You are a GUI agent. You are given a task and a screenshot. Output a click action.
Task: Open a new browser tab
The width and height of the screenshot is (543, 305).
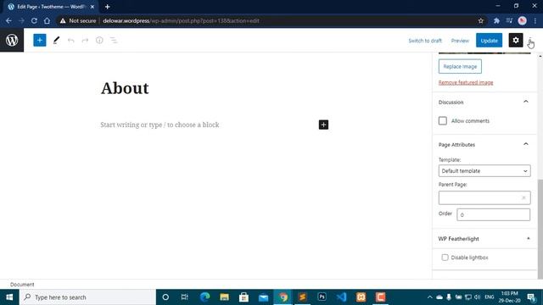[108, 7]
